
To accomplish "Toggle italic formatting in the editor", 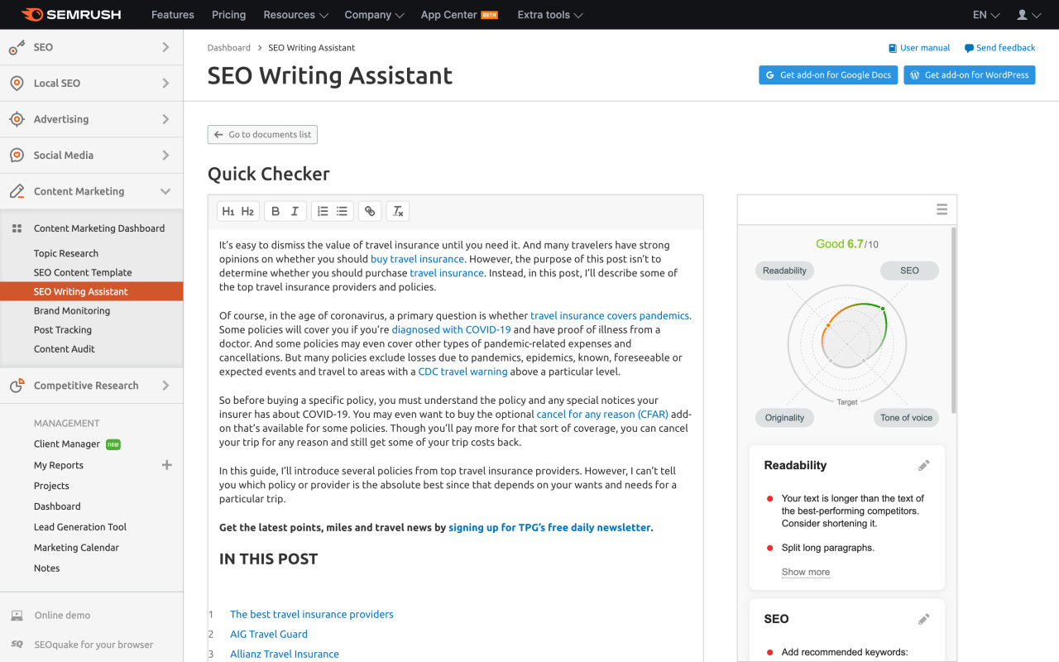I will click(x=295, y=211).
